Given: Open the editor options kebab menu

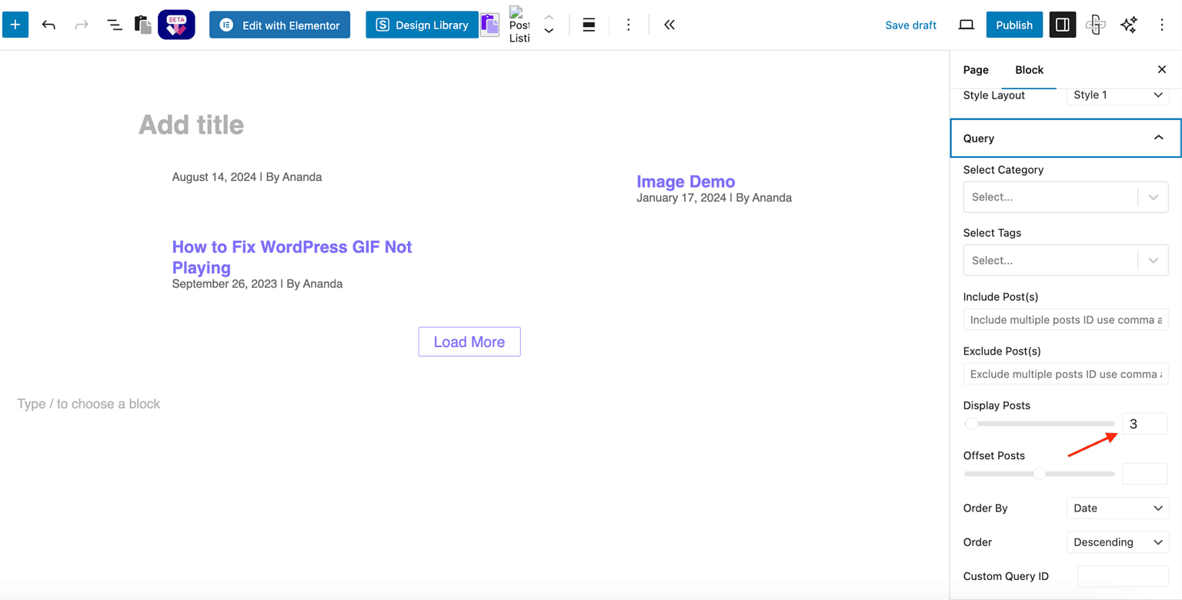Looking at the screenshot, I should pos(1162,25).
